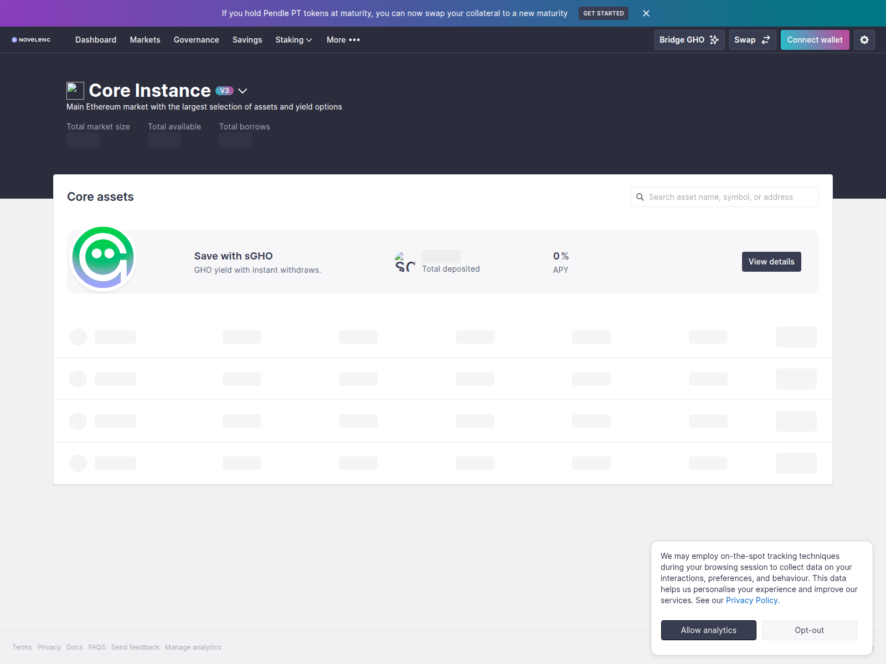Open the Terms footer link
This screenshot has width=886, height=664.
22,647
